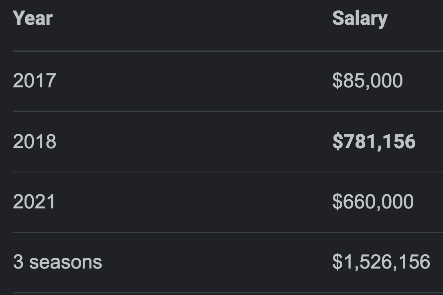Click the $660,000 salary value

pyautogui.click(x=373, y=202)
